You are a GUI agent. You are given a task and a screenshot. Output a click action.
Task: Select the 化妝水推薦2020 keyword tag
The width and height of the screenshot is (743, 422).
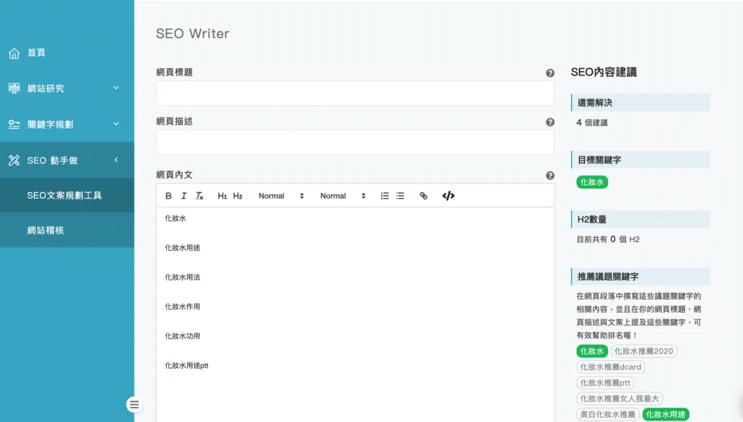pos(644,351)
